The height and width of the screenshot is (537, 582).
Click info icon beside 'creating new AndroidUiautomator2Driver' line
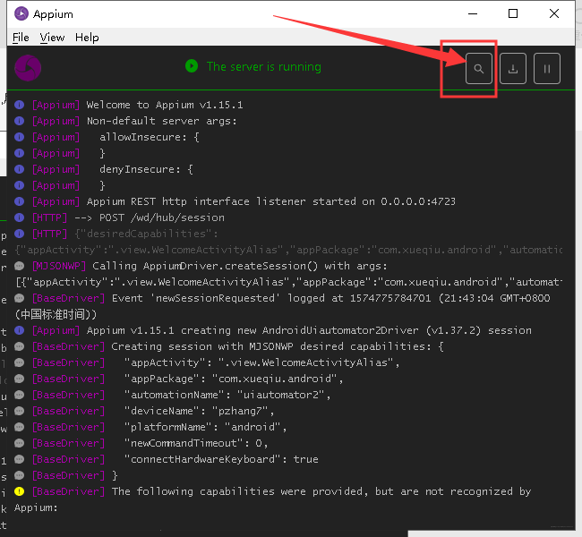[x=20, y=330]
